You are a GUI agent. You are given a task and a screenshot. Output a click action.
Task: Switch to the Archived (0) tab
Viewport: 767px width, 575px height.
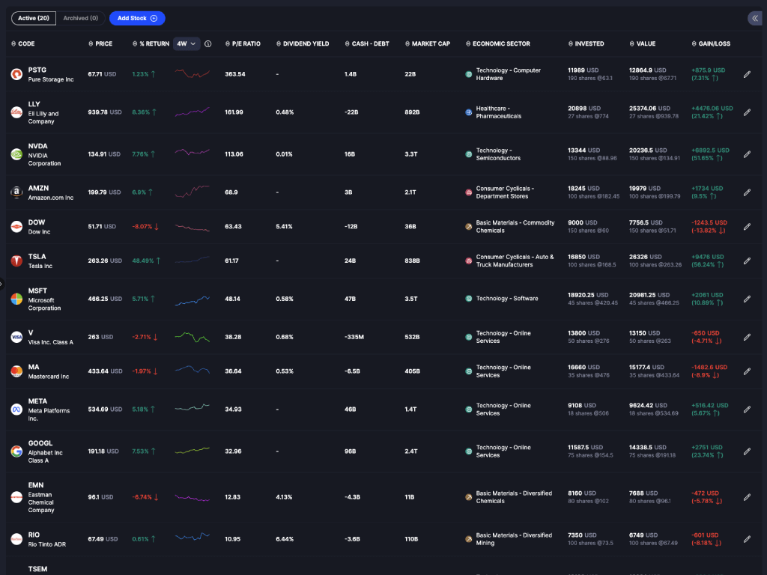click(x=81, y=18)
